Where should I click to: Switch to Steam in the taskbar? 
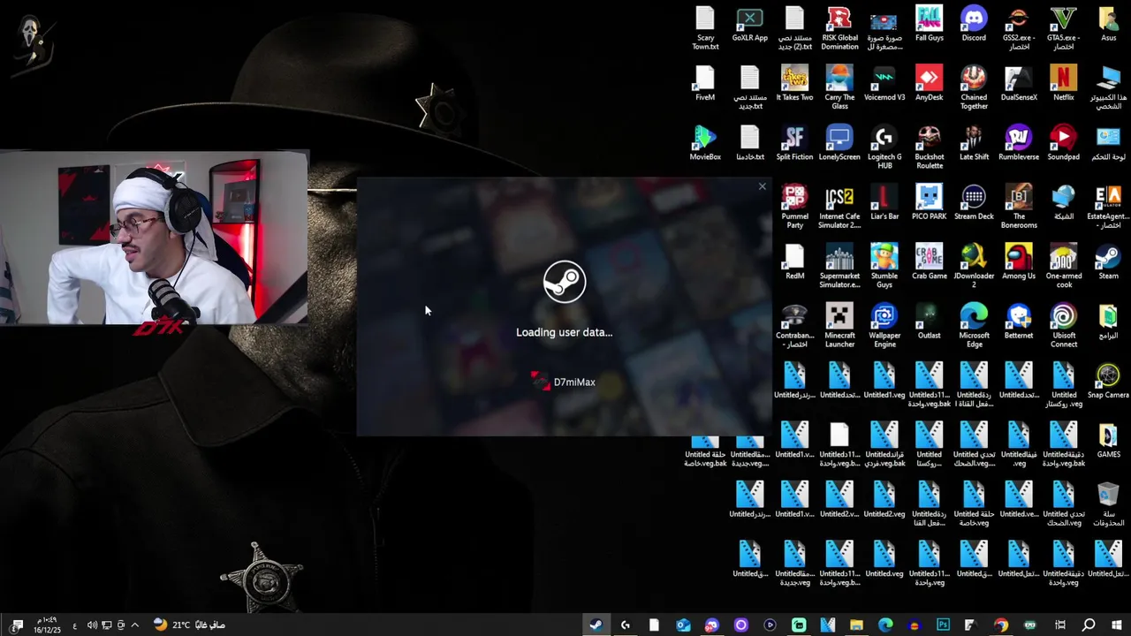596,625
